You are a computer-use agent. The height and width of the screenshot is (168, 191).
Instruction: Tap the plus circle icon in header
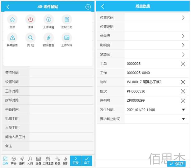pos(88,7)
